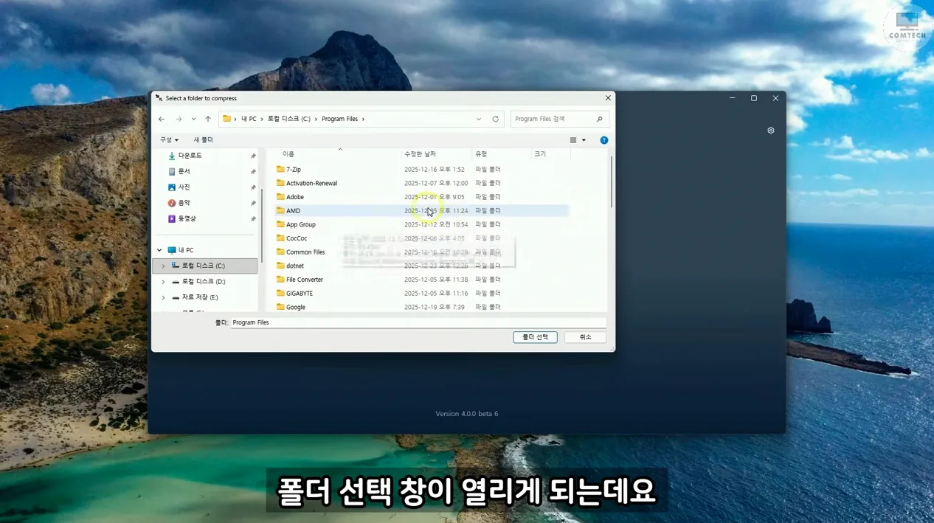Open 사진 in quick access
This screenshot has height=523, width=934.
click(184, 187)
